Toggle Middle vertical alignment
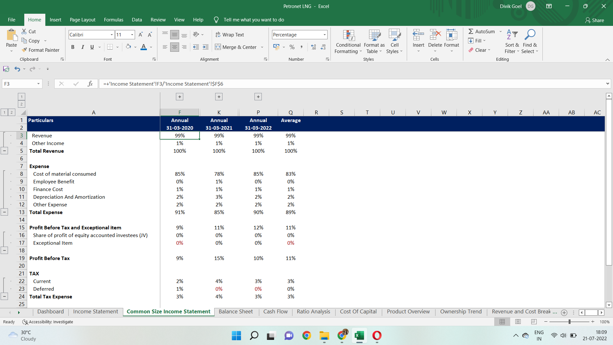The image size is (613, 345). 175,34
